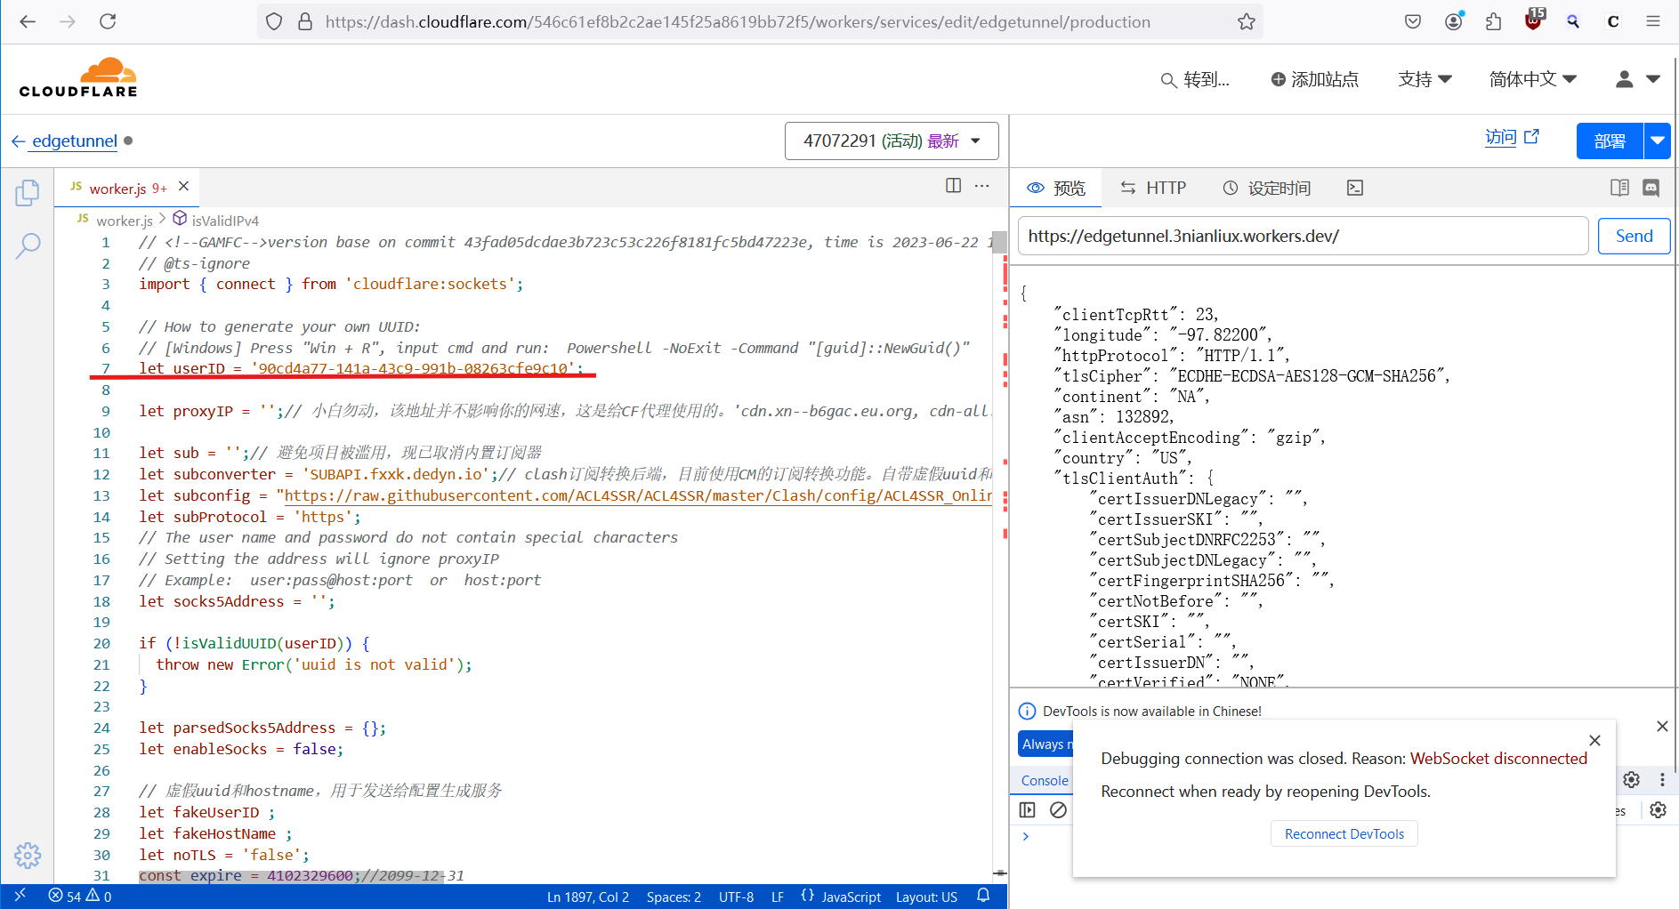Open the Explorer files icon in editor sidebar
1679x909 pixels.
point(28,192)
